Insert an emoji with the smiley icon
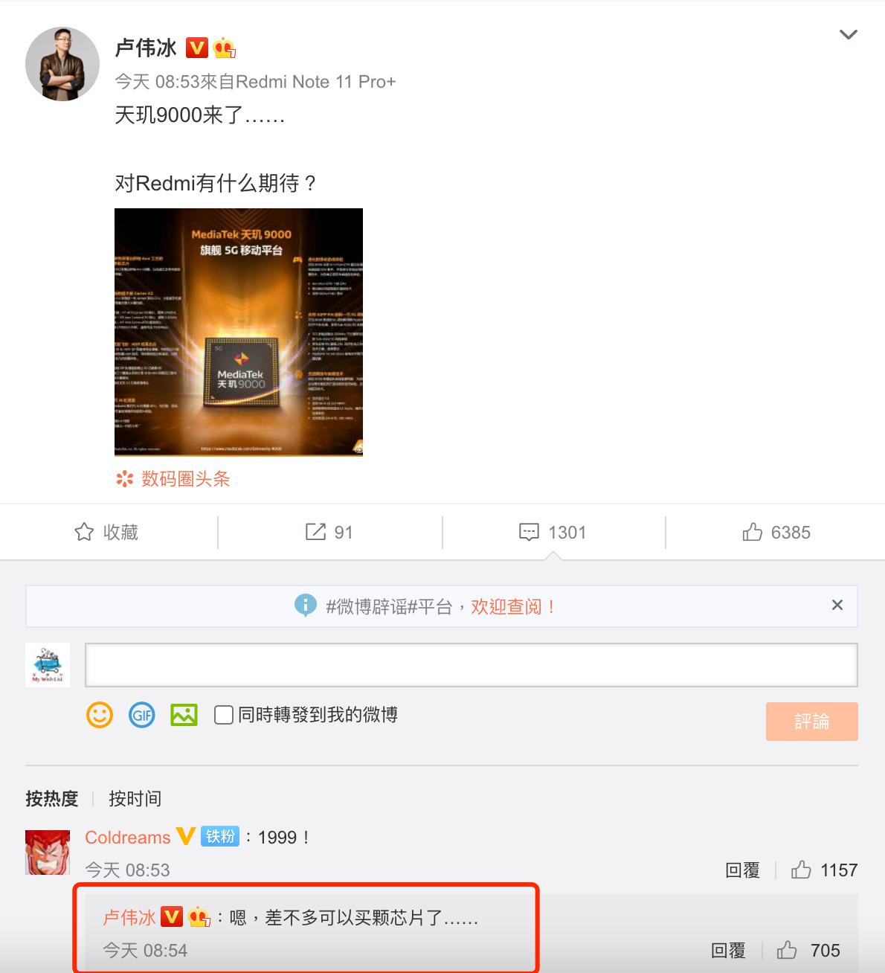Viewport: 885px width, 973px height. [100, 715]
